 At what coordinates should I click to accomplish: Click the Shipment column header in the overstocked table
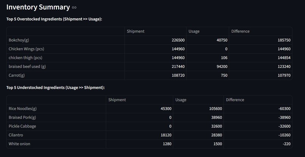(x=155, y=31)
